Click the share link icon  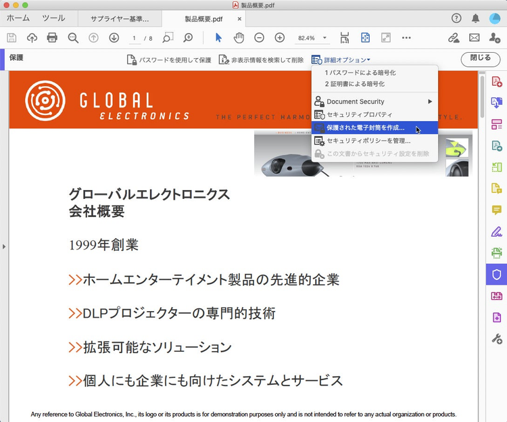454,38
